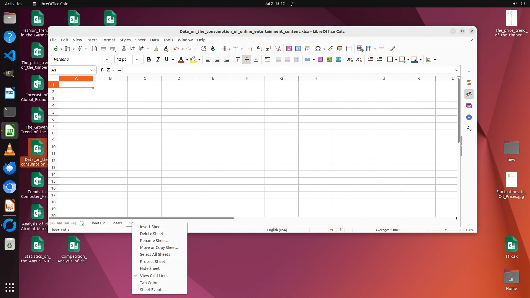Click the Merge and Center Cells icon

(278, 59)
